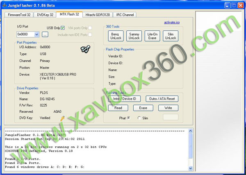Image resolution: width=246 pixels, height=175 pixels.
Task: Click the Erase flash button
Action: pyautogui.click(x=143, y=108)
